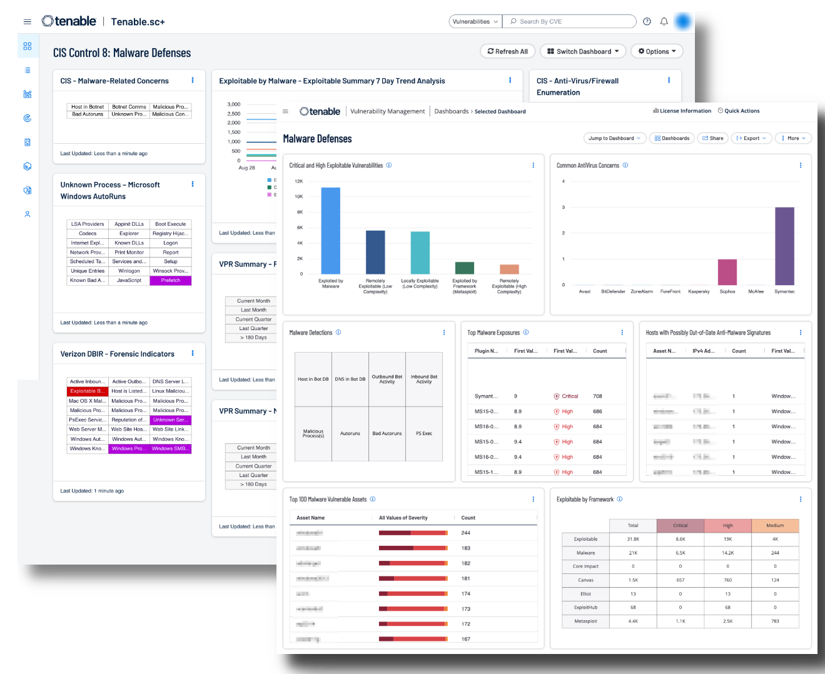The width and height of the screenshot is (825, 674).
Task: Open kebab menu on CIS Malware-Related Concerns widget
Action: [x=193, y=81]
